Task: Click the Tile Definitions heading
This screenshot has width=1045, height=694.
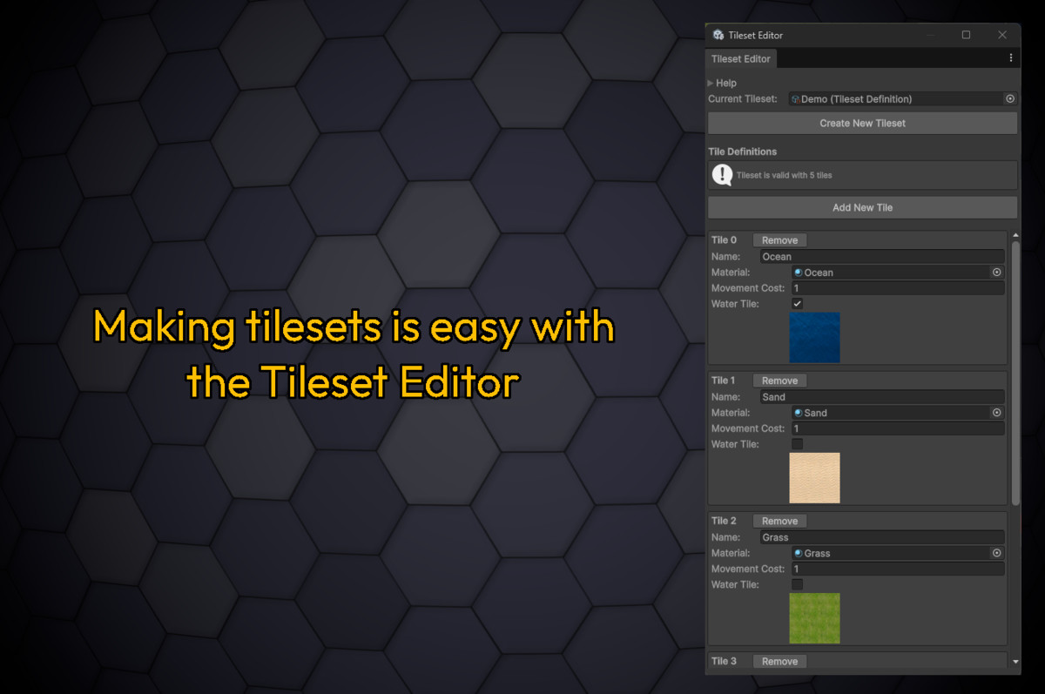Action: click(743, 152)
